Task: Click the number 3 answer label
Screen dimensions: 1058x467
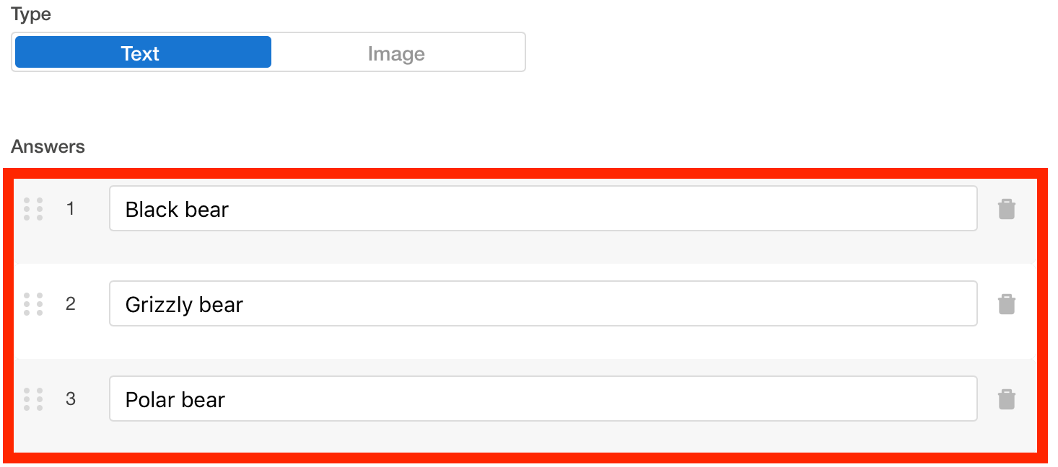Action: coord(70,399)
